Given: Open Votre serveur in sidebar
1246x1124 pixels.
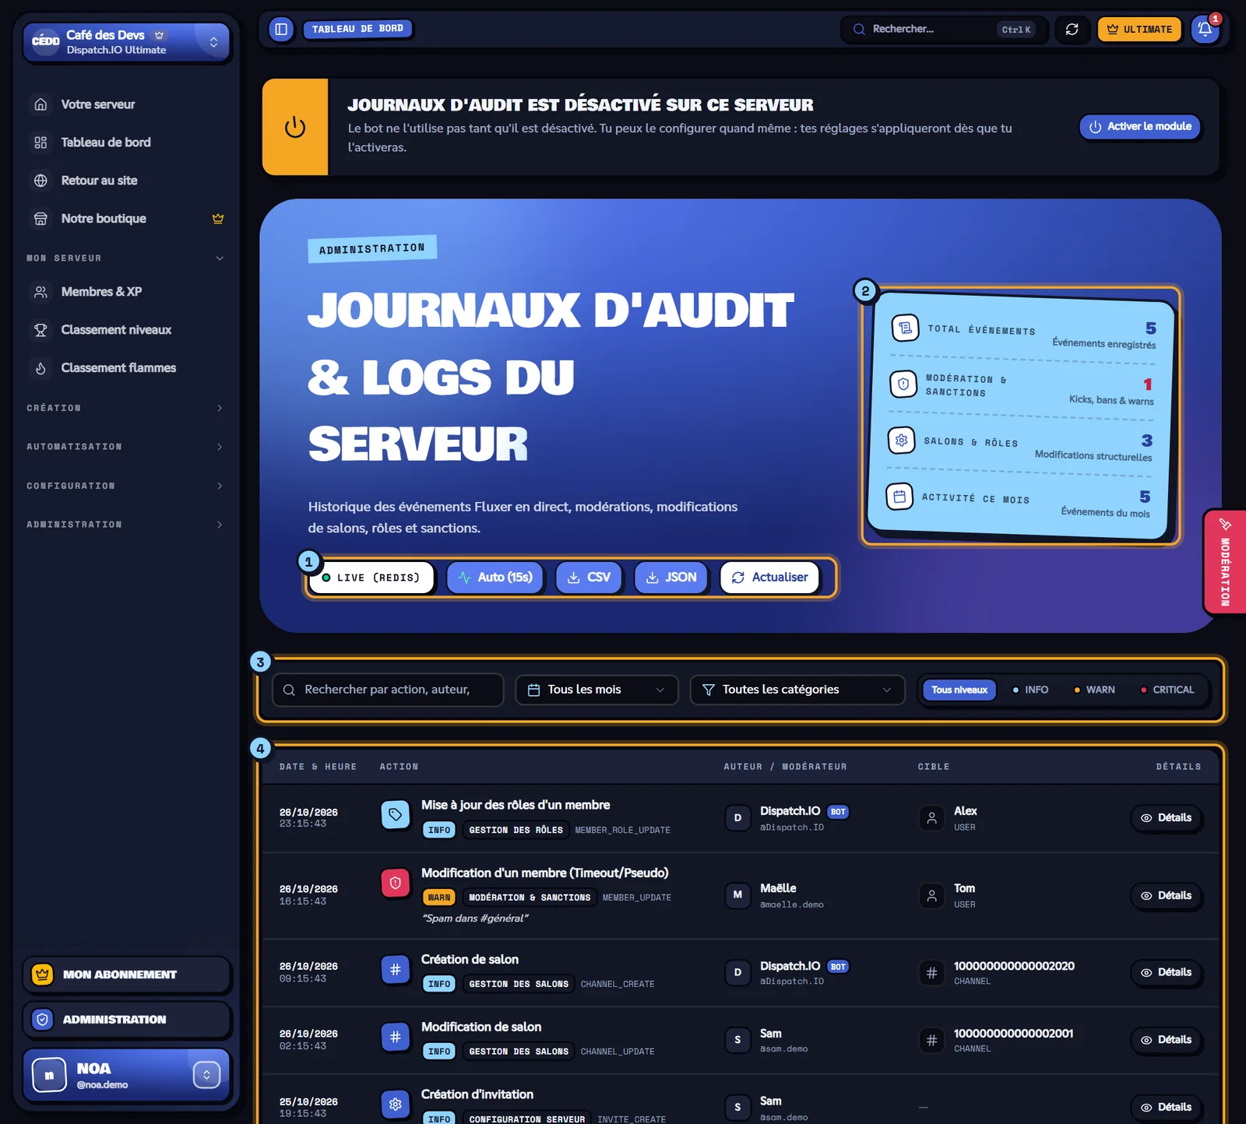Looking at the screenshot, I should [x=127, y=104].
